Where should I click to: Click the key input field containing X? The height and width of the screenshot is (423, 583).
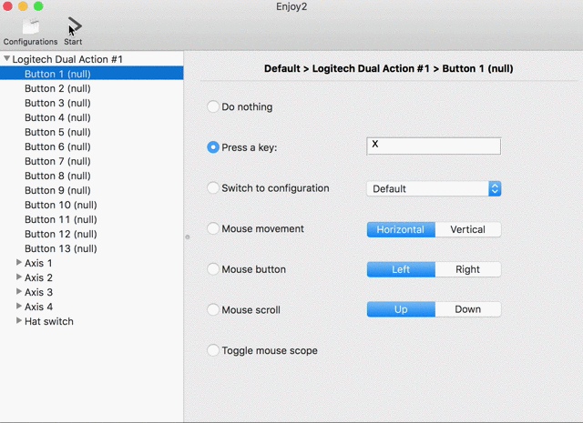[434, 146]
